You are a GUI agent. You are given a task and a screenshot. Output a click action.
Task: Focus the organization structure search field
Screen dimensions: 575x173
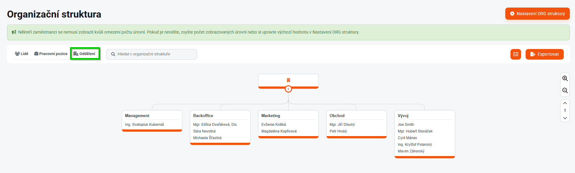pyautogui.click(x=155, y=54)
